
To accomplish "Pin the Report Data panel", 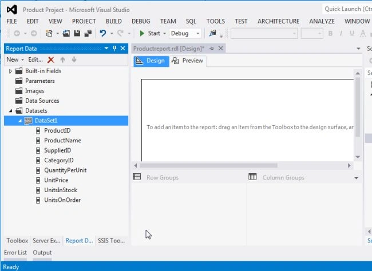I will pyautogui.click(x=114, y=49).
